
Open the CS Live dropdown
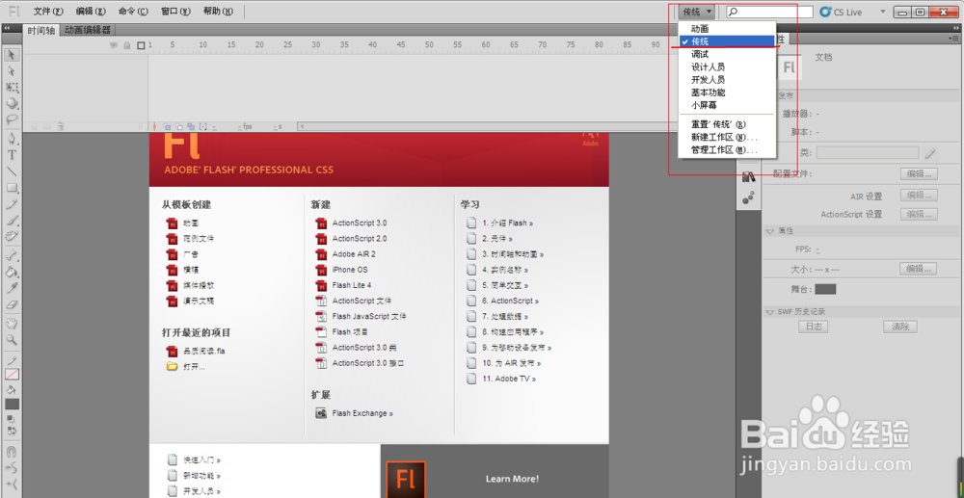pyautogui.click(x=884, y=12)
